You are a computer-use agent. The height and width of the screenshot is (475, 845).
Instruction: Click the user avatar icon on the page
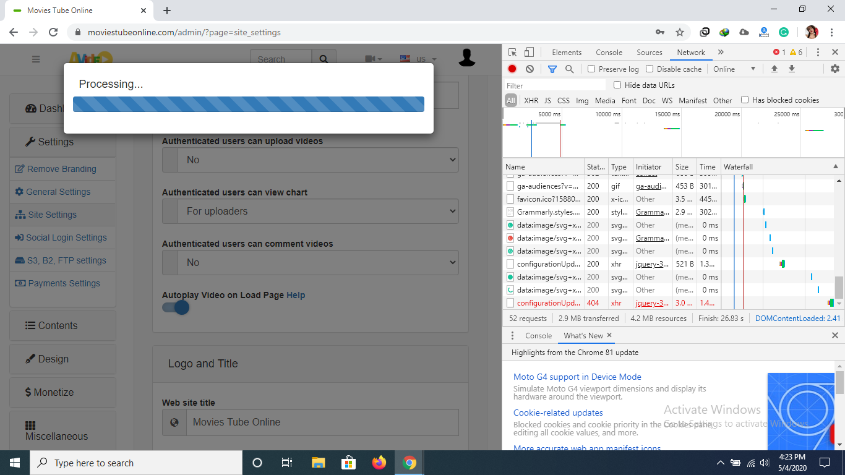(x=467, y=57)
